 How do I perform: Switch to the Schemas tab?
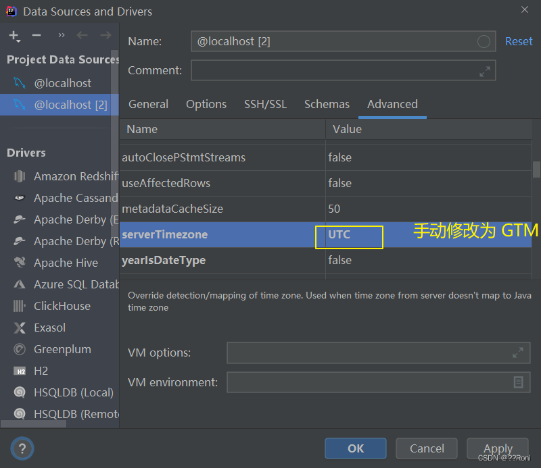pyautogui.click(x=327, y=104)
